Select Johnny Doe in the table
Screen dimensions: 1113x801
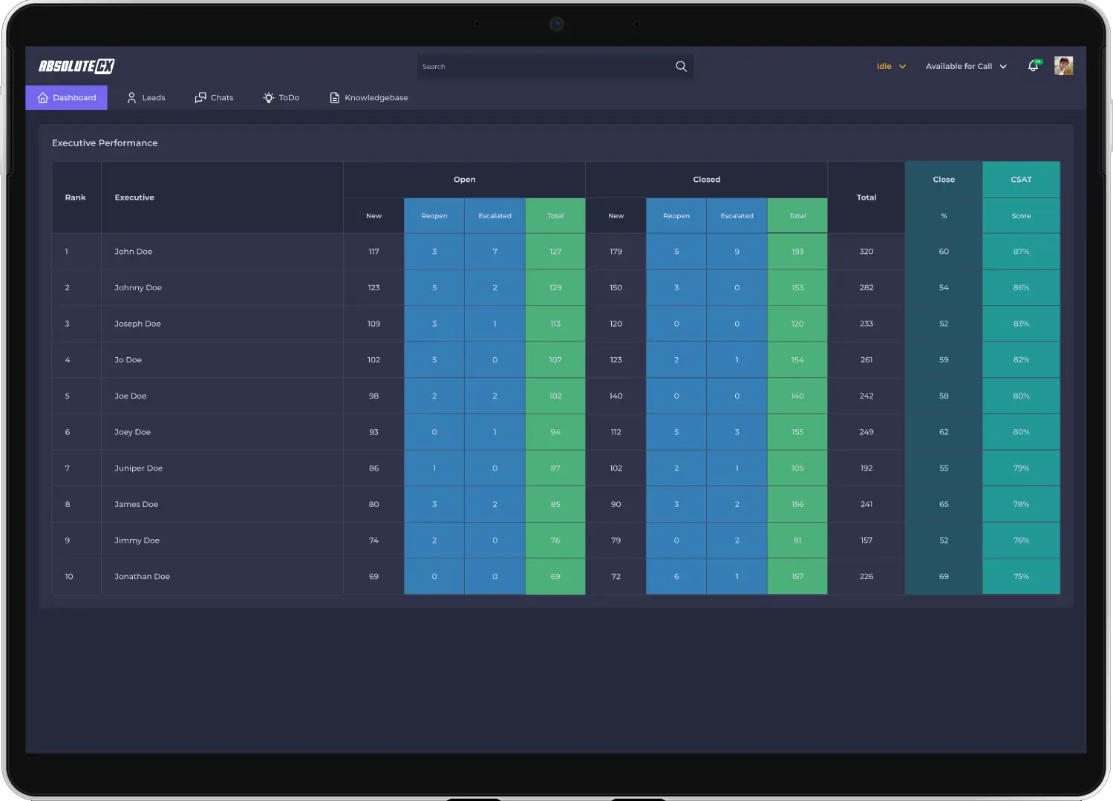point(138,287)
